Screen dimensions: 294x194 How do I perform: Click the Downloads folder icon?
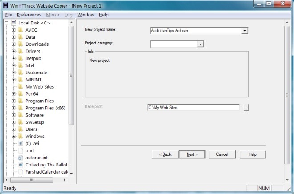point(20,44)
